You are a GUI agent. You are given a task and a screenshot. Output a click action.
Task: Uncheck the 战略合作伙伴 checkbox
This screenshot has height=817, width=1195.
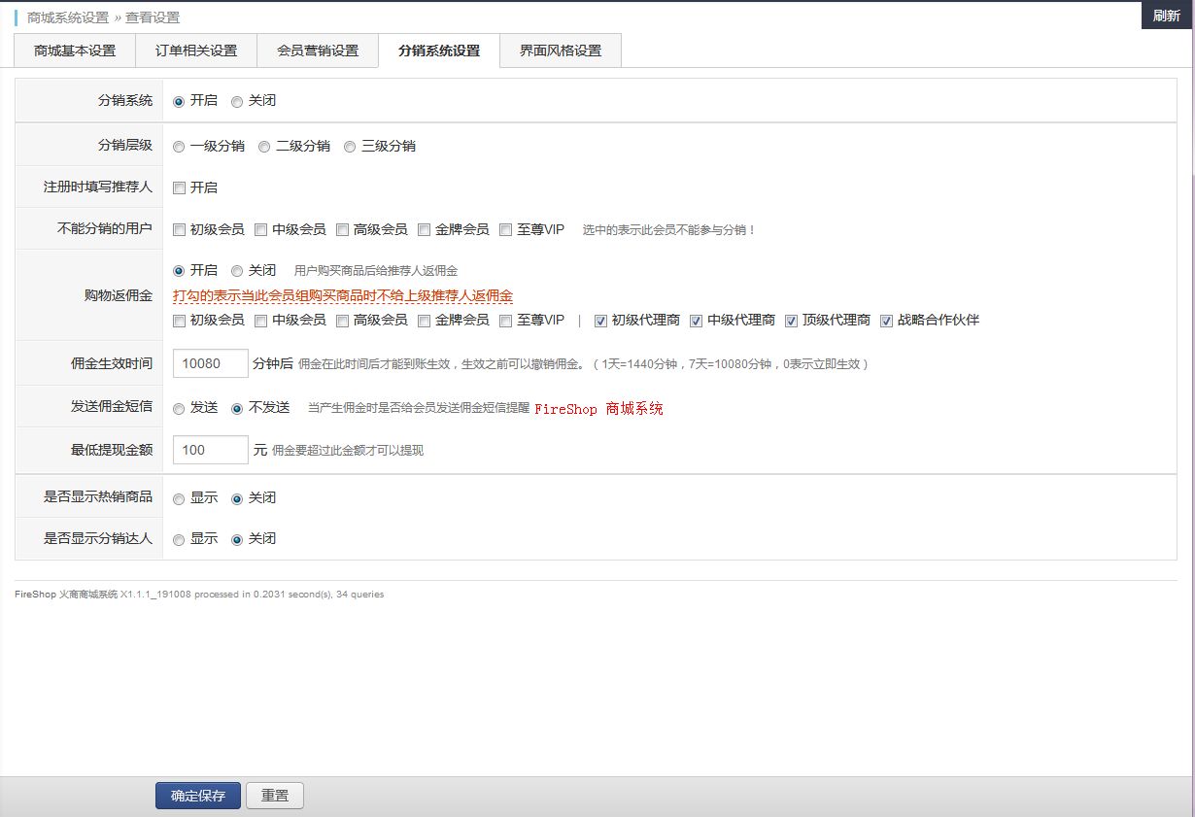[886, 321]
